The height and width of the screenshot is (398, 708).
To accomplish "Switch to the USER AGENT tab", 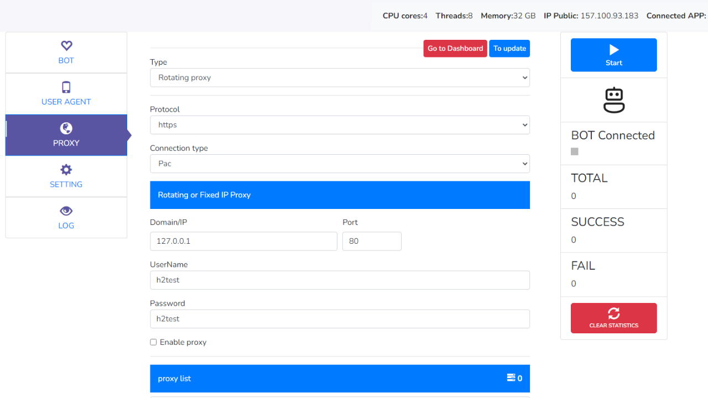I will (66, 102).
